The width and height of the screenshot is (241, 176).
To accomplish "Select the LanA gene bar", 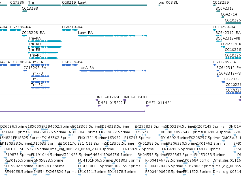I will coord(112,5).
